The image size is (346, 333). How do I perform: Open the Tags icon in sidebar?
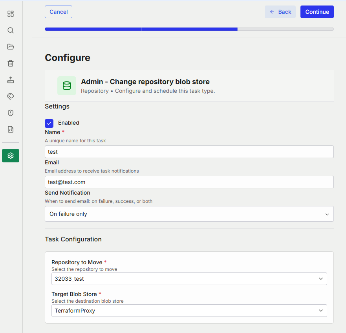point(11,96)
